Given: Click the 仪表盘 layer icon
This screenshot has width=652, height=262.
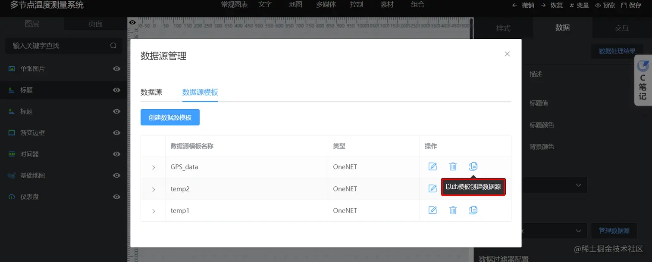Looking at the screenshot, I should coord(12,197).
